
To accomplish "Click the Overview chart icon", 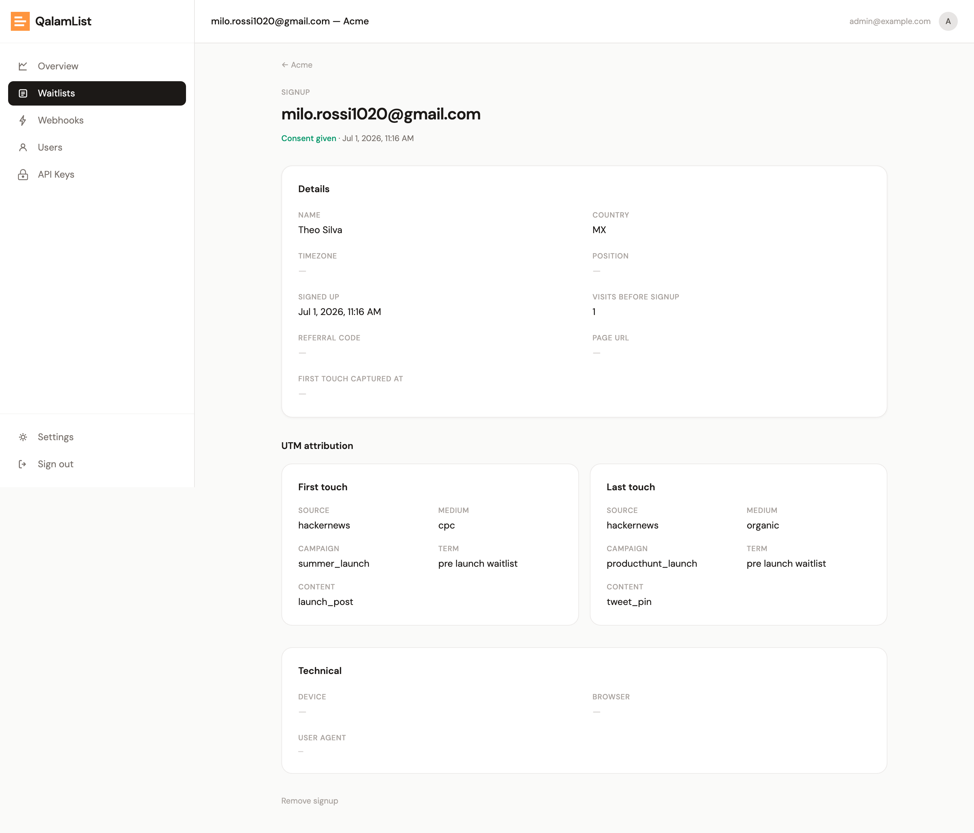I will point(23,66).
